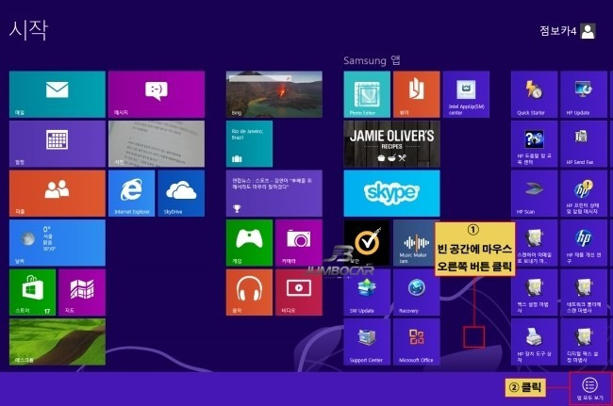
Task: Open the Bing tile
Action: [274, 94]
